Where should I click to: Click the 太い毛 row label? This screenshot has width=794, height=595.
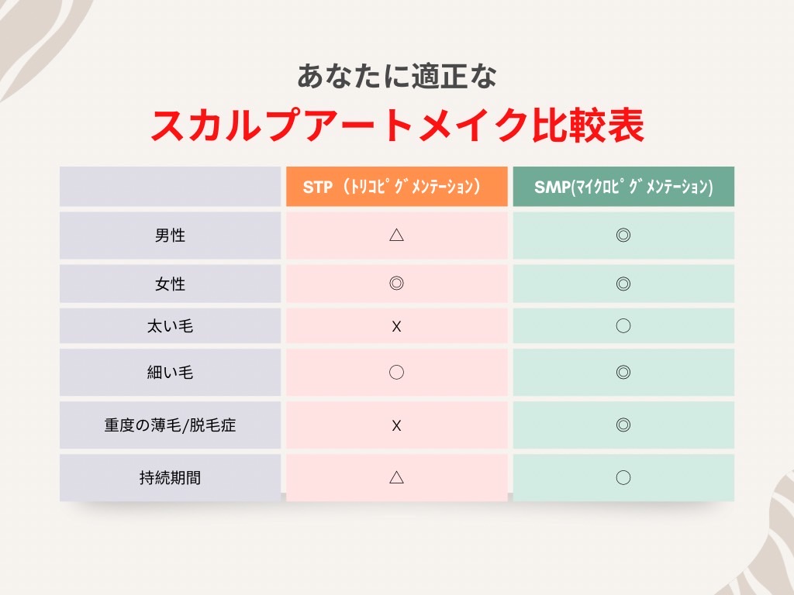pos(170,327)
